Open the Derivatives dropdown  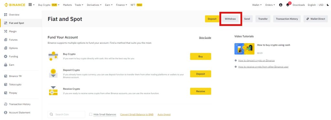point(94,5)
